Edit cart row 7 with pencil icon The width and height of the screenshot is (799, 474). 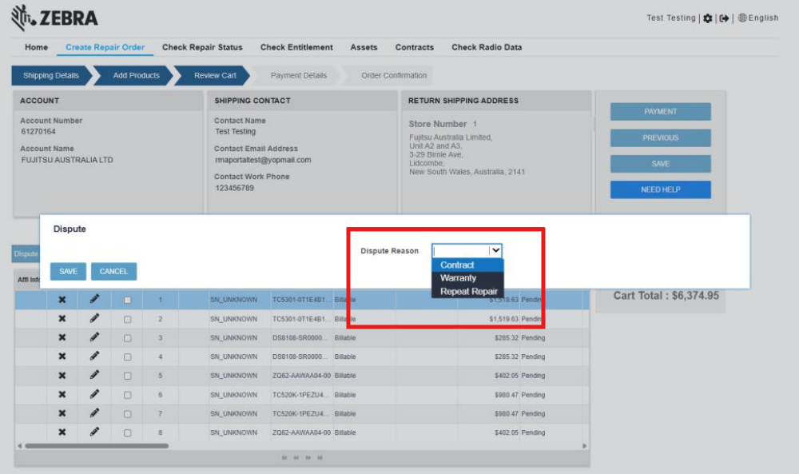94,413
